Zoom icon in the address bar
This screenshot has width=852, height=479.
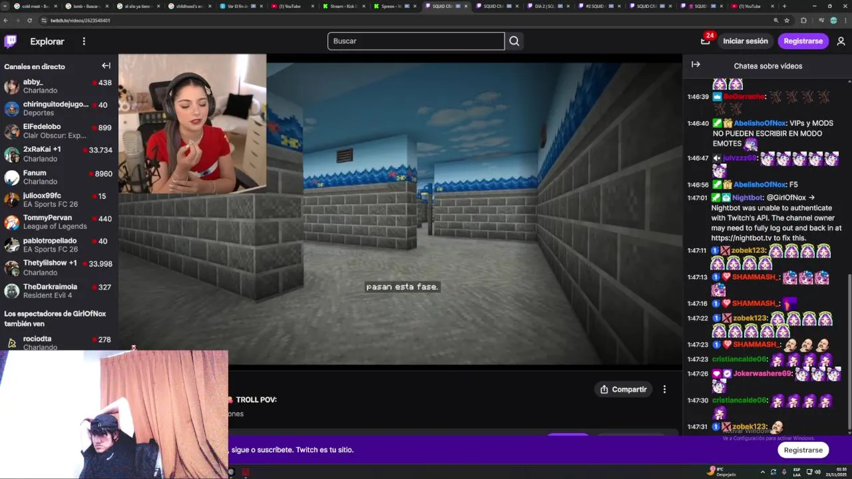pyautogui.click(x=775, y=21)
